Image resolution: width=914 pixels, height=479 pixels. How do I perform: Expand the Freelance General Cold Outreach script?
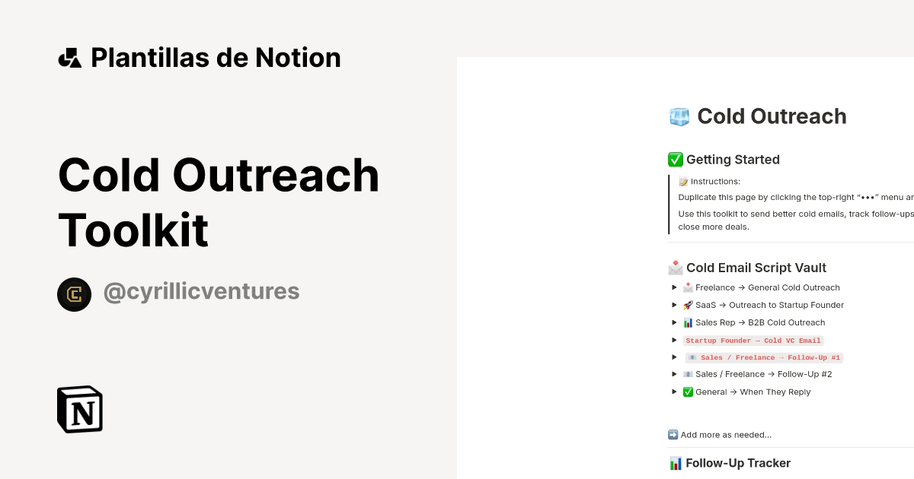(x=674, y=287)
